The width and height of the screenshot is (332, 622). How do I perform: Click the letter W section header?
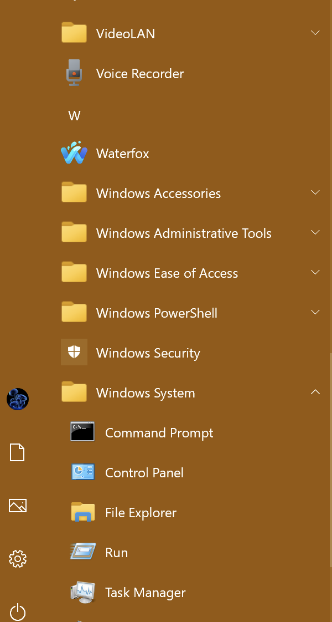point(74,115)
